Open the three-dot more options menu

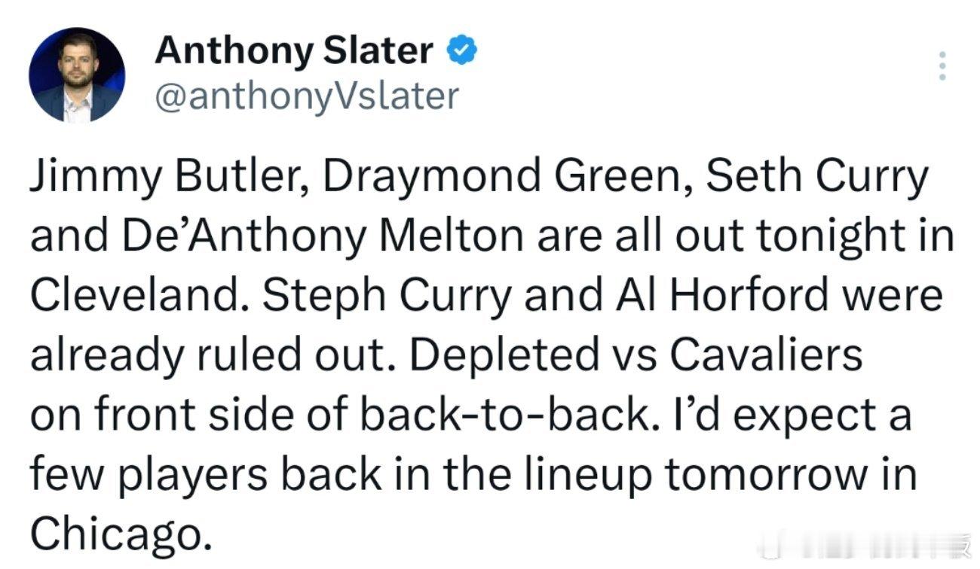(x=941, y=68)
